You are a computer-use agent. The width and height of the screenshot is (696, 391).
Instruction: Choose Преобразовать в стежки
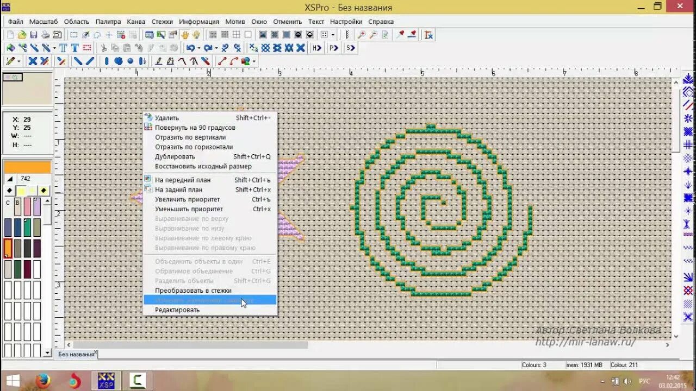pyautogui.click(x=210, y=291)
